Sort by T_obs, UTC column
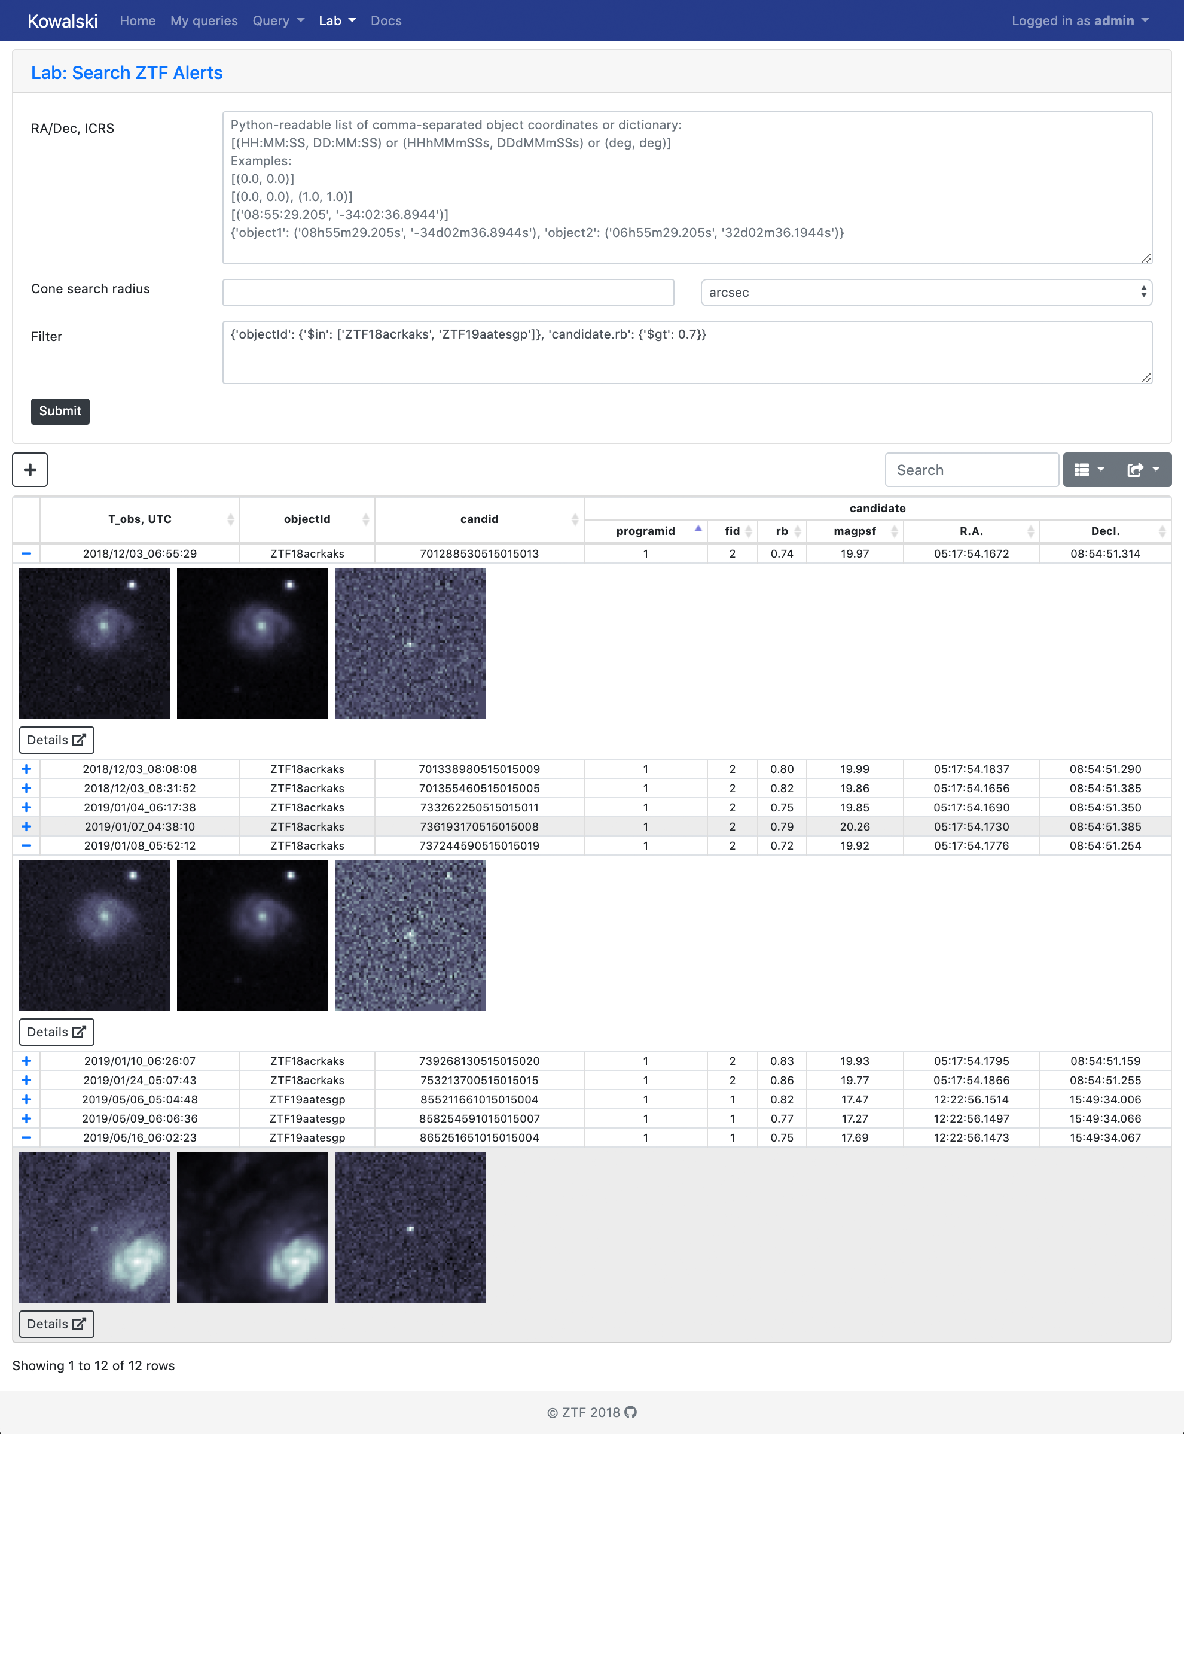The image size is (1184, 1679). 139,519
